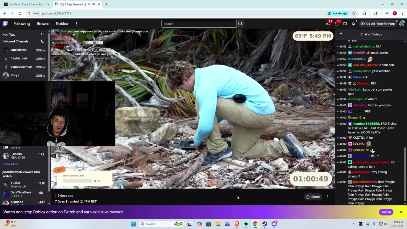Screen dimensions: 407x229
Task: Open notifications inbox with 24 badge
Action: click(x=337, y=24)
